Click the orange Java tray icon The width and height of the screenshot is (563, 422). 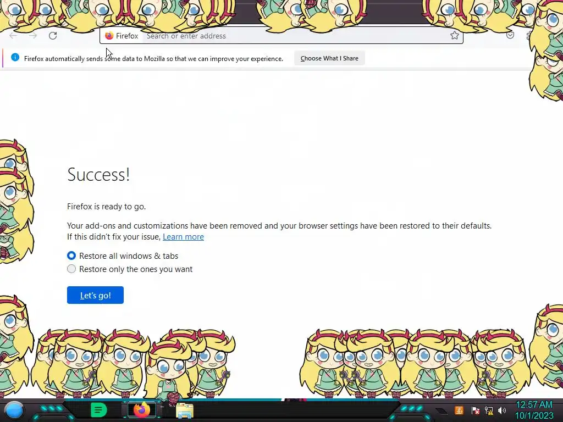click(x=459, y=410)
